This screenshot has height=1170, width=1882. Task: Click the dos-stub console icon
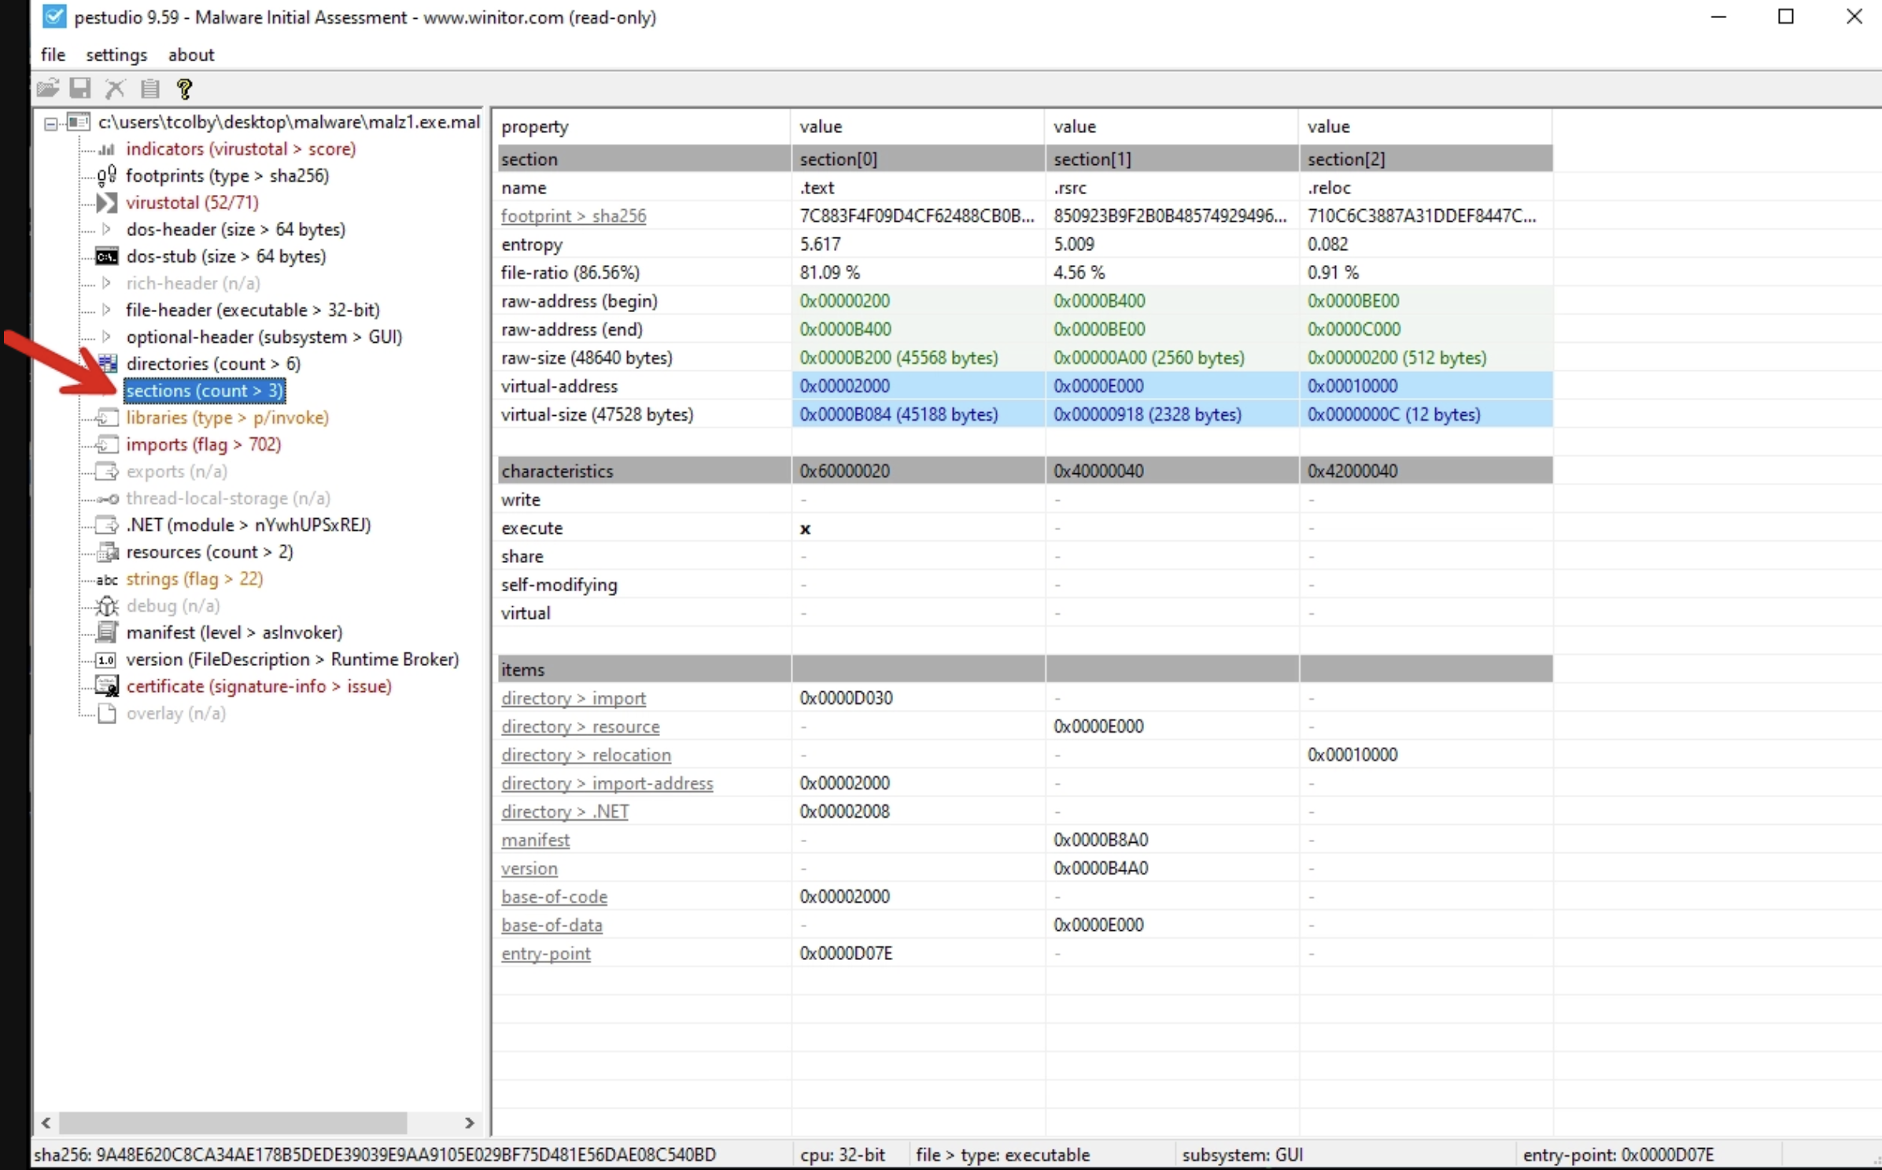[x=106, y=256]
